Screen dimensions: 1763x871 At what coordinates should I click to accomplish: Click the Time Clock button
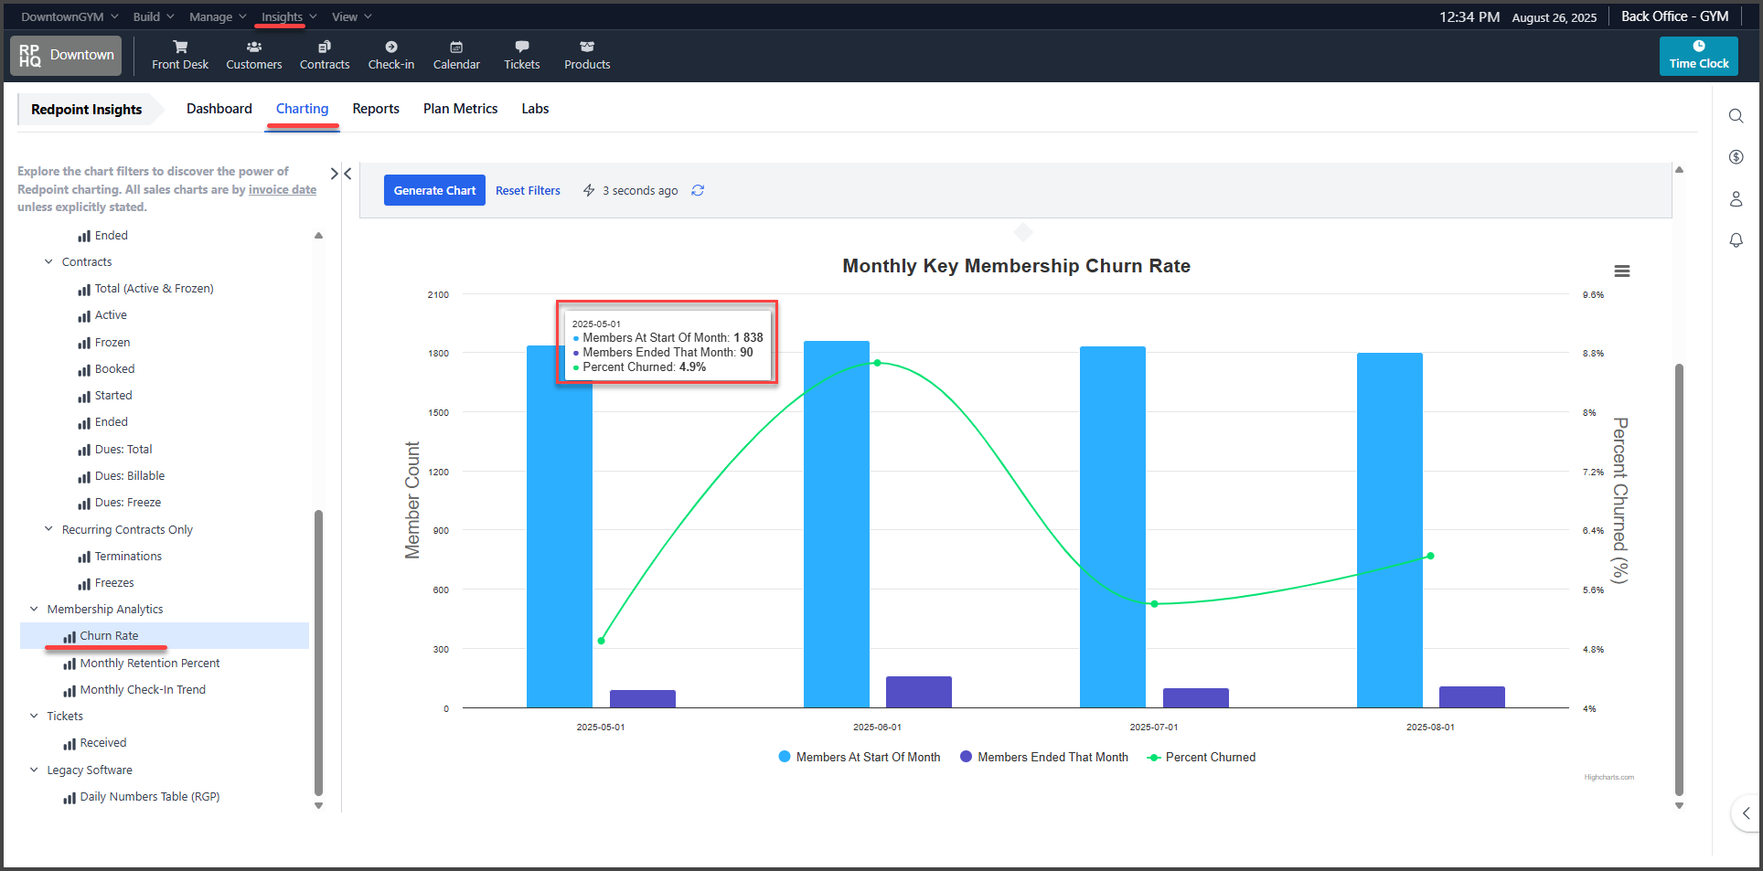pyautogui.click(x=1698, y=56)
